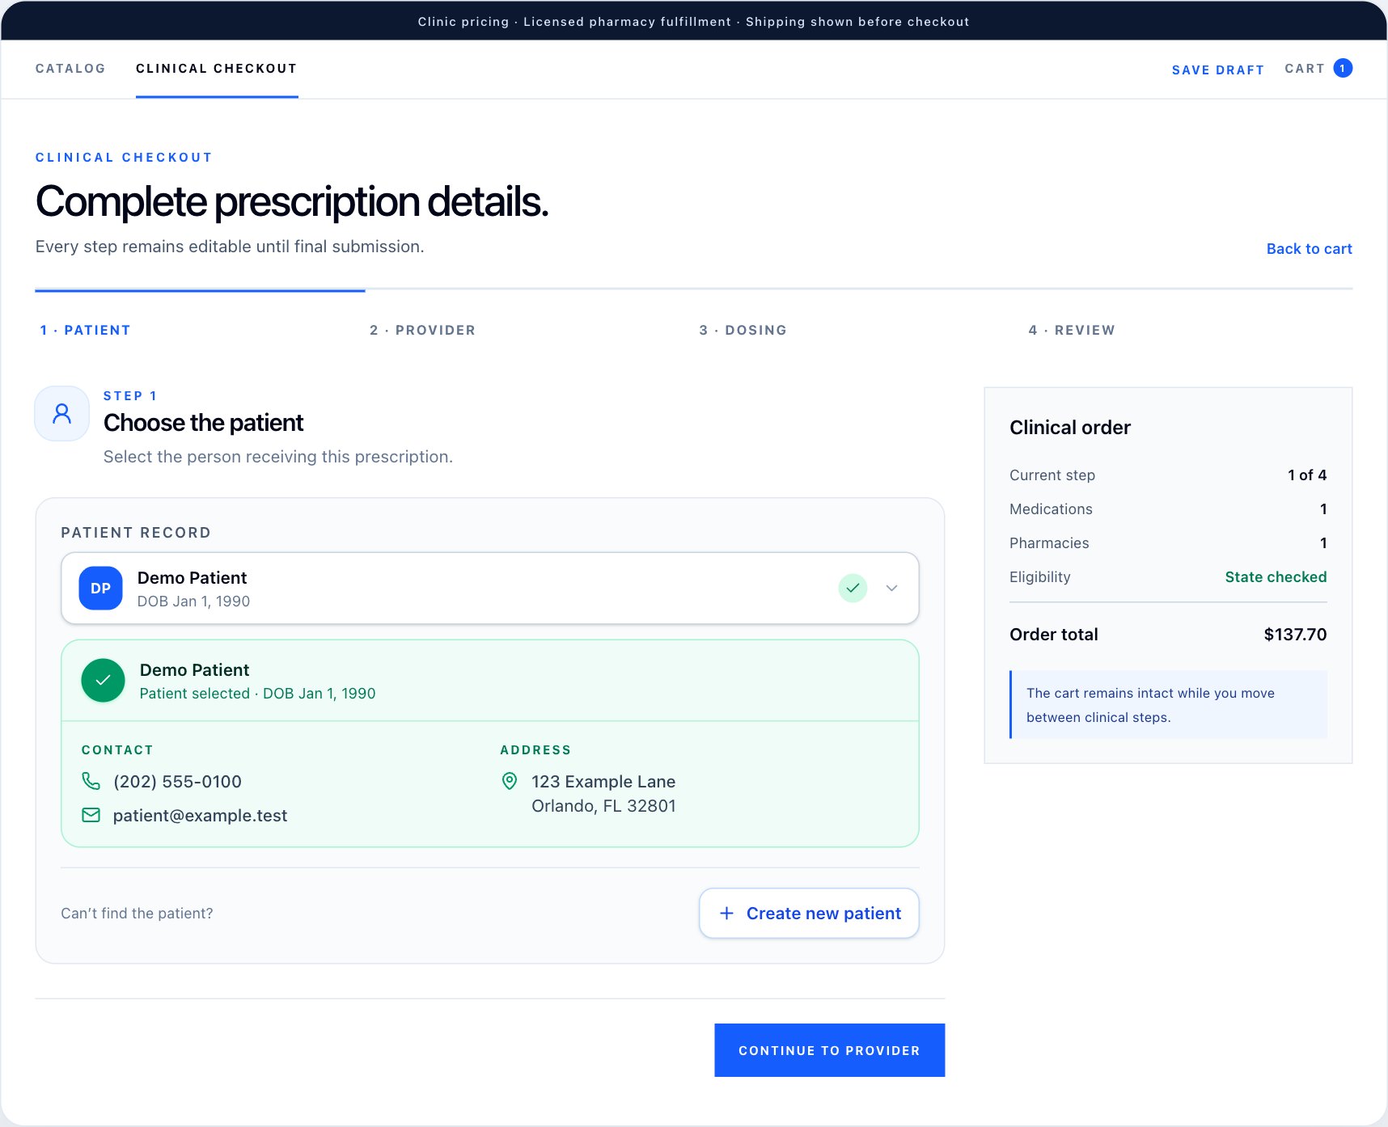Click the Clinical order heading

[x=1070, y=428]
